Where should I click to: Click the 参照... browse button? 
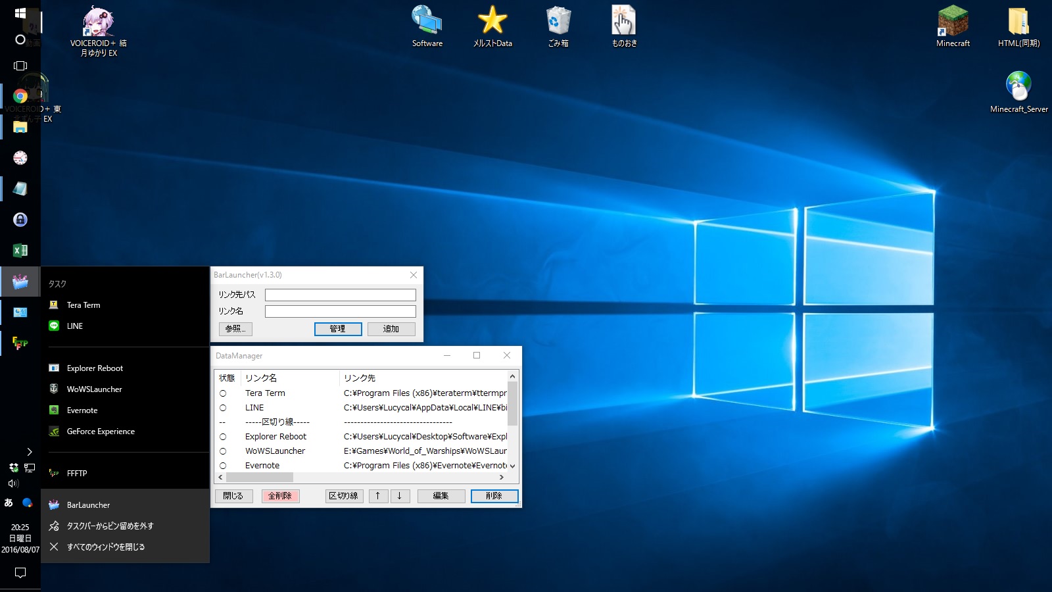[x=235, y=329]
